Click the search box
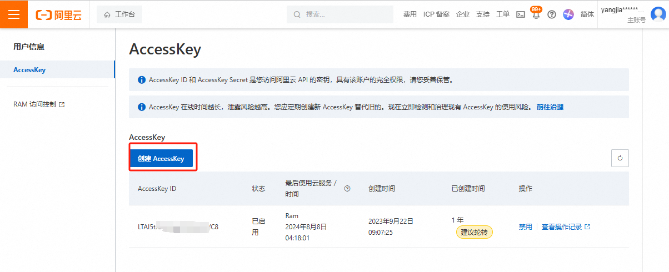This screenshot has height=272, width=669. pyautogui.click(x=340, y=14)
